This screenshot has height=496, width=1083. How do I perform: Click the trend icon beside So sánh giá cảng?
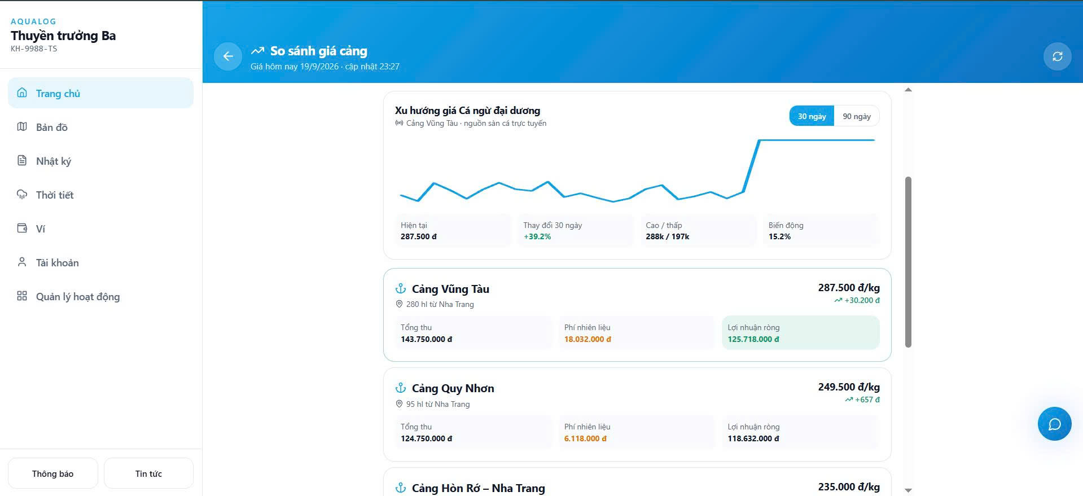coord(257,51)
